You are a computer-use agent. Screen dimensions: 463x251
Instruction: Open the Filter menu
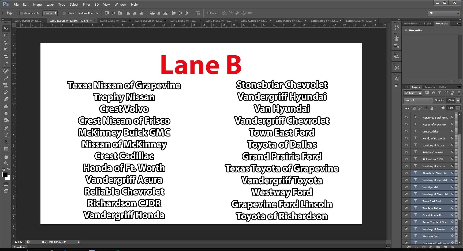tap(87, 5)
